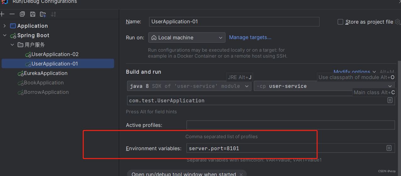Click the com.test.UserApplication main class field
401x176 pixels.
coord(261,100)
